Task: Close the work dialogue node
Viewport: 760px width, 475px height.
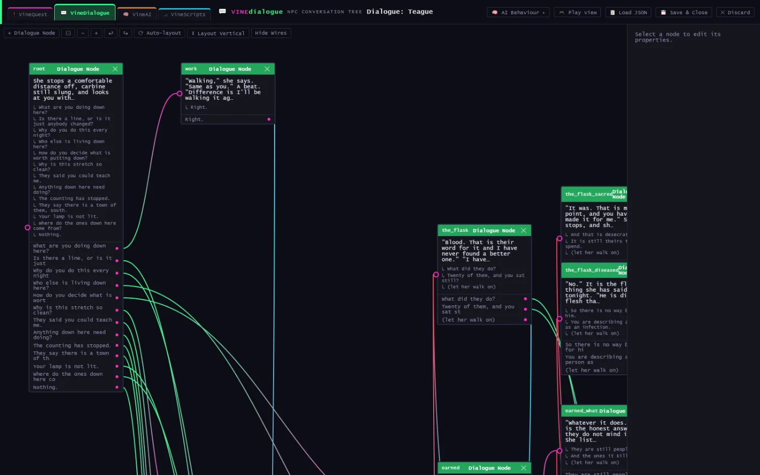Action: coord(267,69)
